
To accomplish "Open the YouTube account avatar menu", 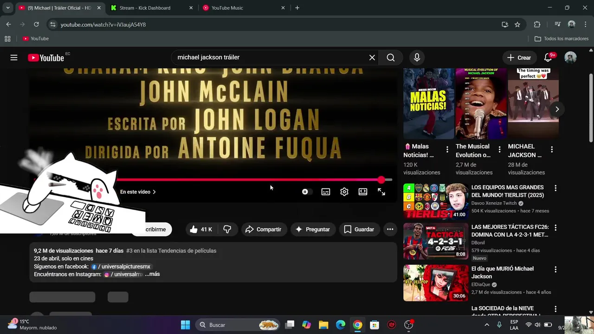I will coord(570,58).
